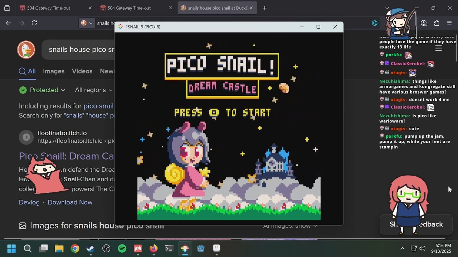Viewport: 458px width, 257px height.
Task: Close the #SNAIL-9 PICO-8 window
Action: click(335, 27)
